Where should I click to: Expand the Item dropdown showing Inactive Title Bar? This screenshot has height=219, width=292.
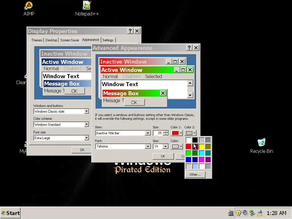point(148,133)
